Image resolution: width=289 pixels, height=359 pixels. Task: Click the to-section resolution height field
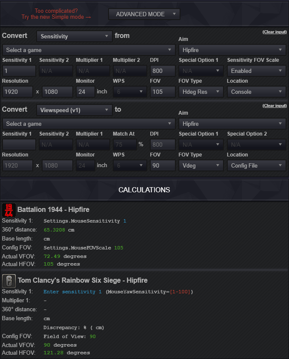coord(57,165)
